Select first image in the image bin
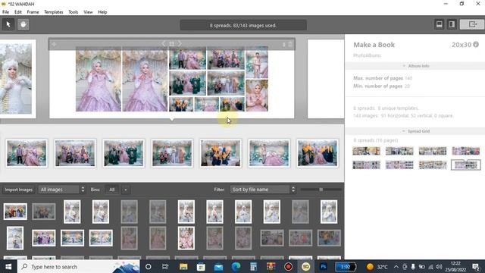The width and height of the screenshot is (485, 273). click(x=15, y=212)
